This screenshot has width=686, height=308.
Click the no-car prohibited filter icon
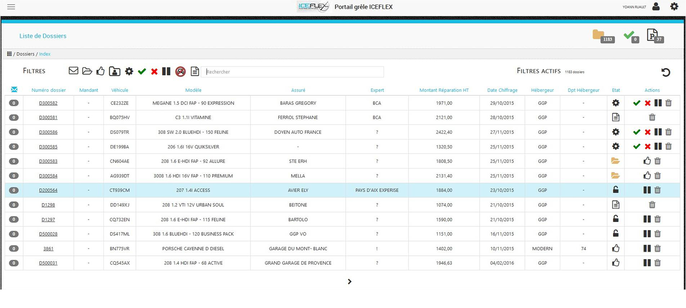tap(181, 71)
